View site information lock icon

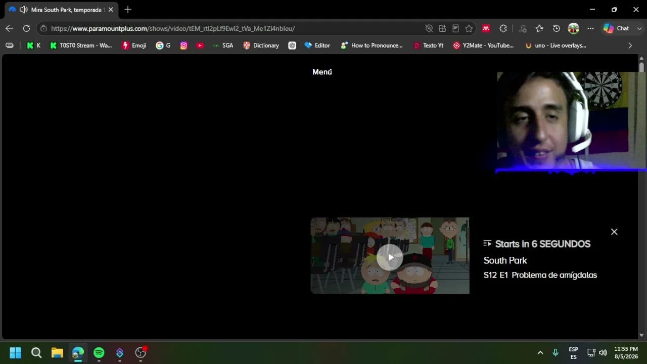coord(43,28)
